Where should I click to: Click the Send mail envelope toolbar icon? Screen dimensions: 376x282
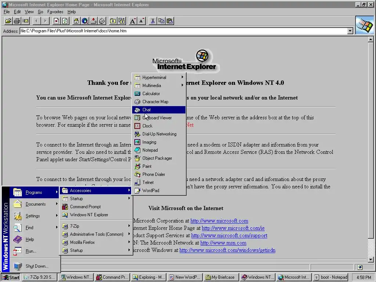25,21
